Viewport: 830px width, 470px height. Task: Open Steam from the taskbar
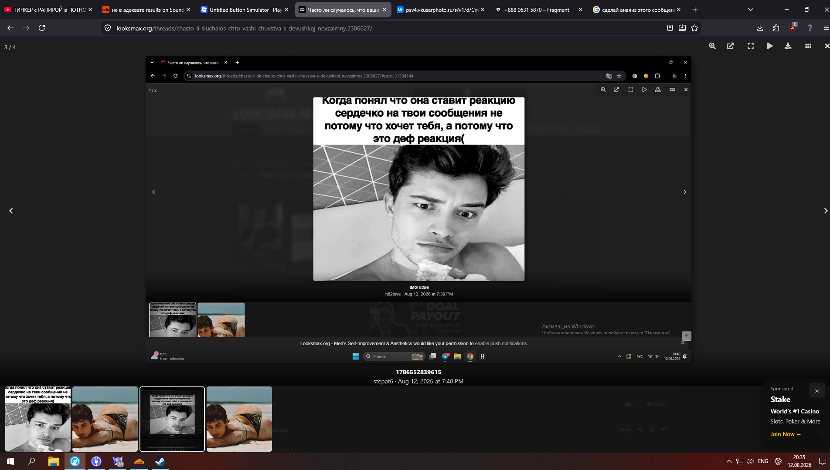pyautogui.click(x=160, y=461)
